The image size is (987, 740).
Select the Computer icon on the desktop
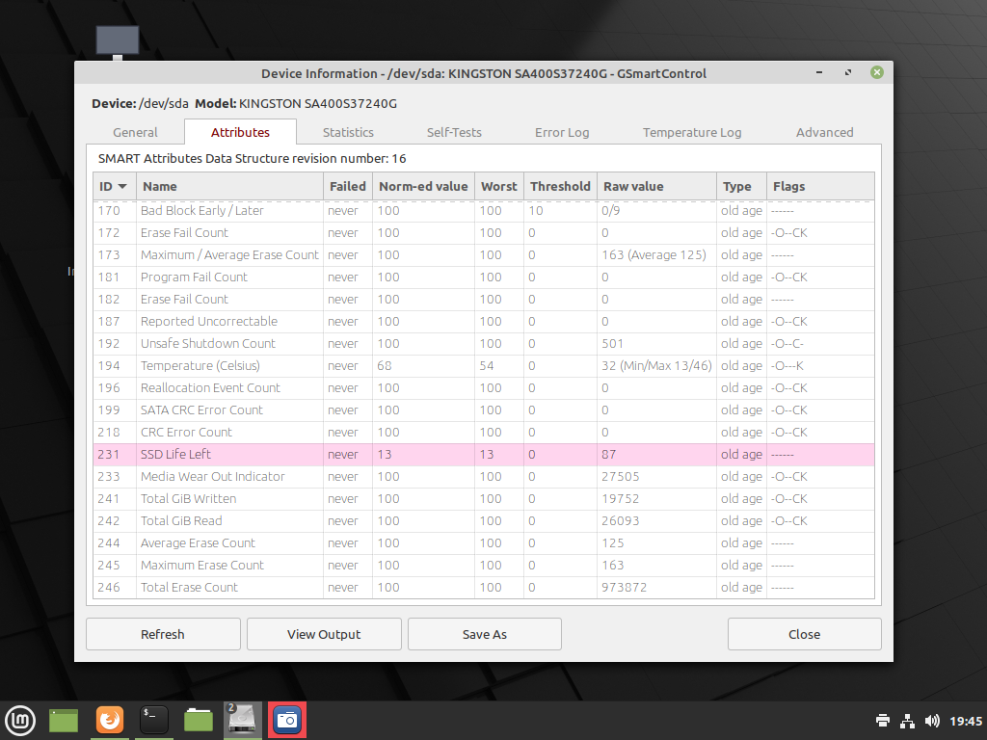click(117, 42)
